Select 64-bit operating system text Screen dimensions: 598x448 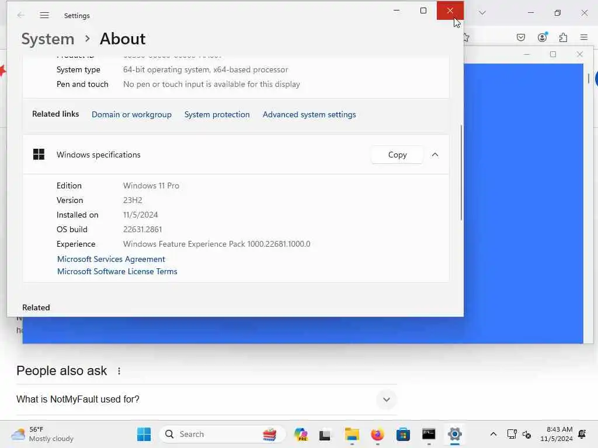pyautogui.click(x=206, y=70)
